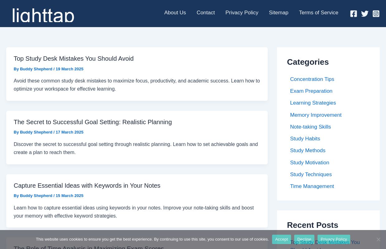Click the lighttap site logo

(43, 15)
